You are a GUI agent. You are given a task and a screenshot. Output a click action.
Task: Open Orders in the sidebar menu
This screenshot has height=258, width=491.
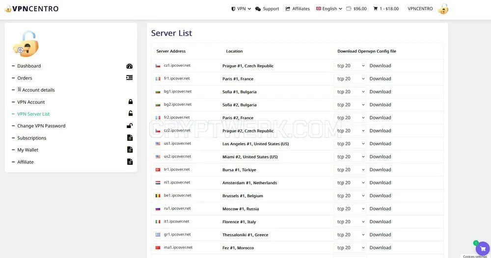click(x=25, y=78)
